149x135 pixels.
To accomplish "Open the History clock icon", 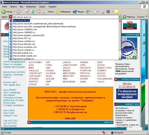I will 88,12.
